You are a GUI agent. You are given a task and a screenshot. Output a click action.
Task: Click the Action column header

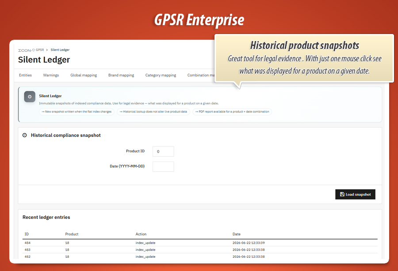141,234
